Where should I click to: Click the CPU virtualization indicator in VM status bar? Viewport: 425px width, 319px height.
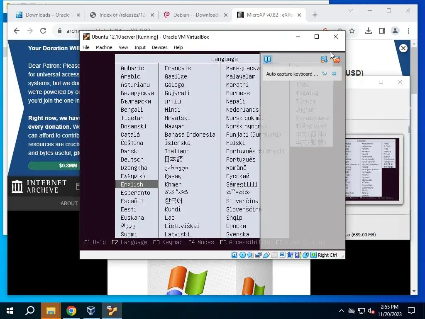[x=298, y=255]
